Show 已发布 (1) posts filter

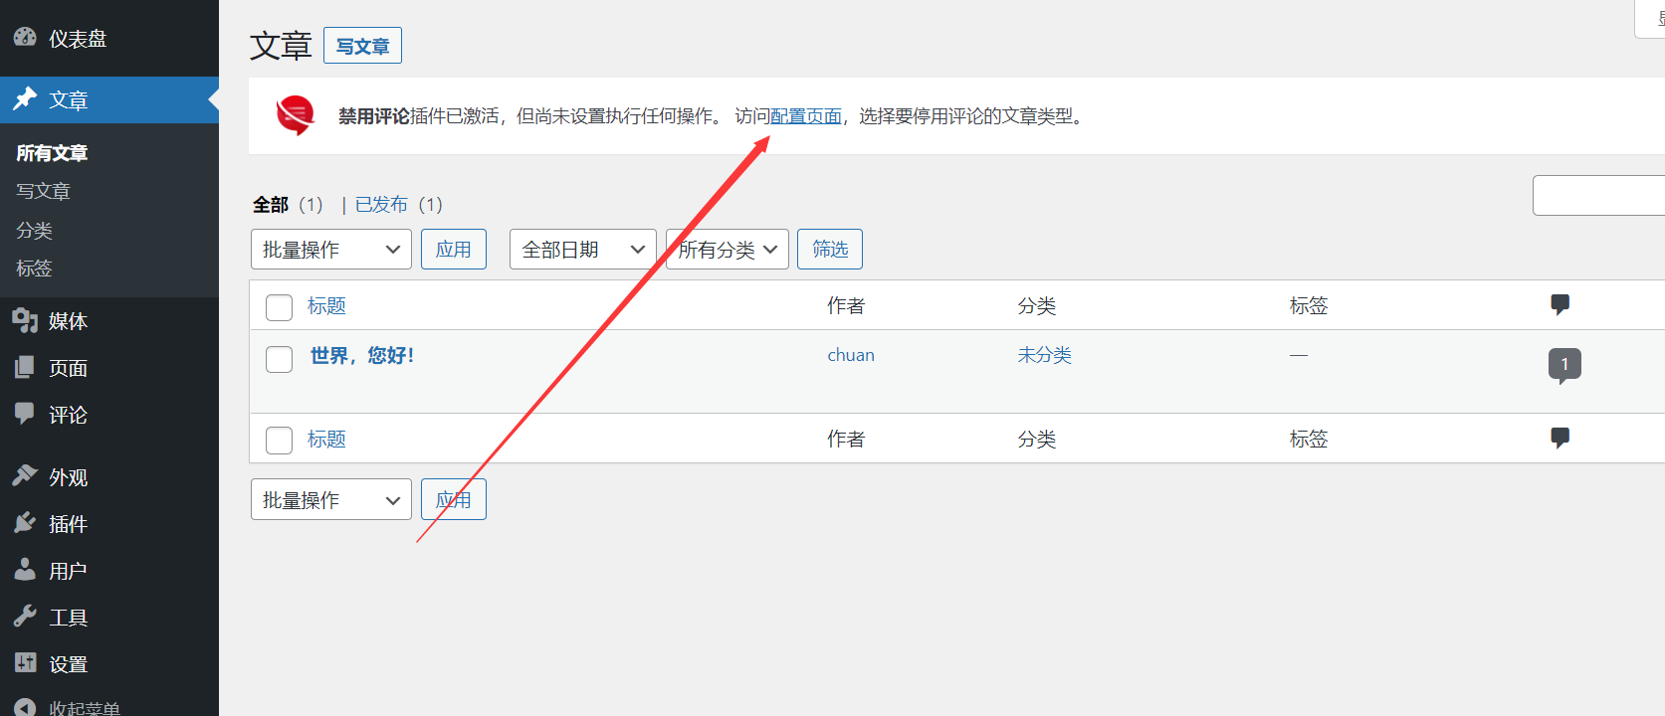pos(399,204)
